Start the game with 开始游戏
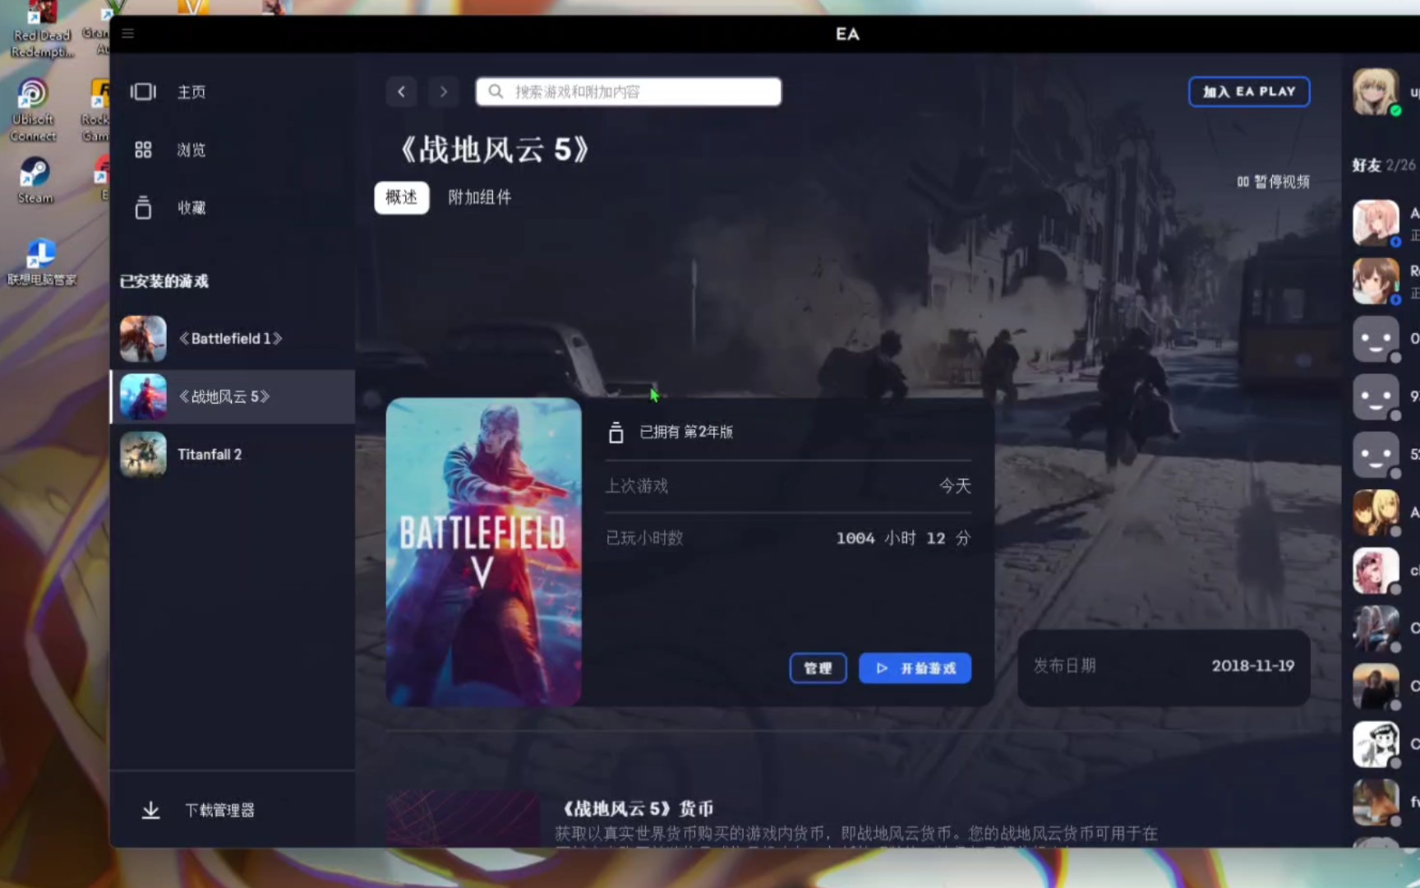The image size is (1420, 888). (915, 668)
